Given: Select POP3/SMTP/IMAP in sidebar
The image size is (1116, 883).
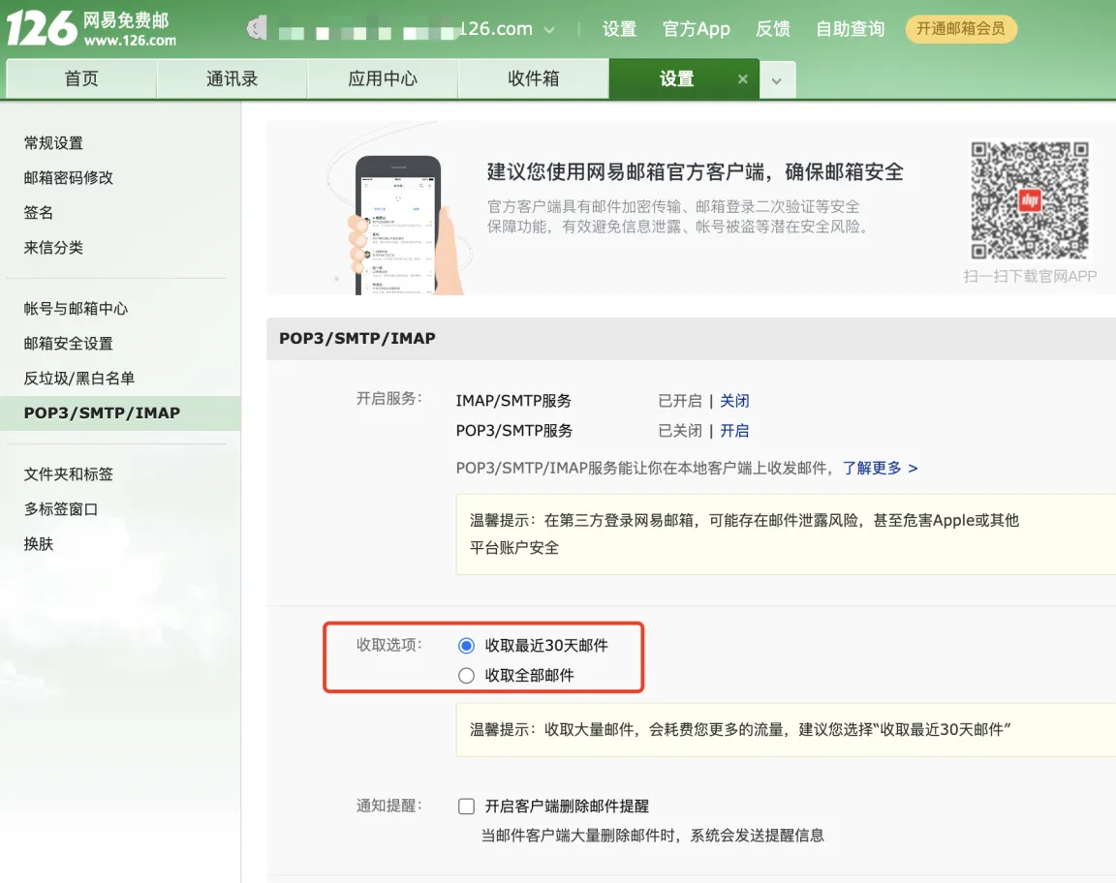Looking at the screenshot, I should click(x=120, y=412).
